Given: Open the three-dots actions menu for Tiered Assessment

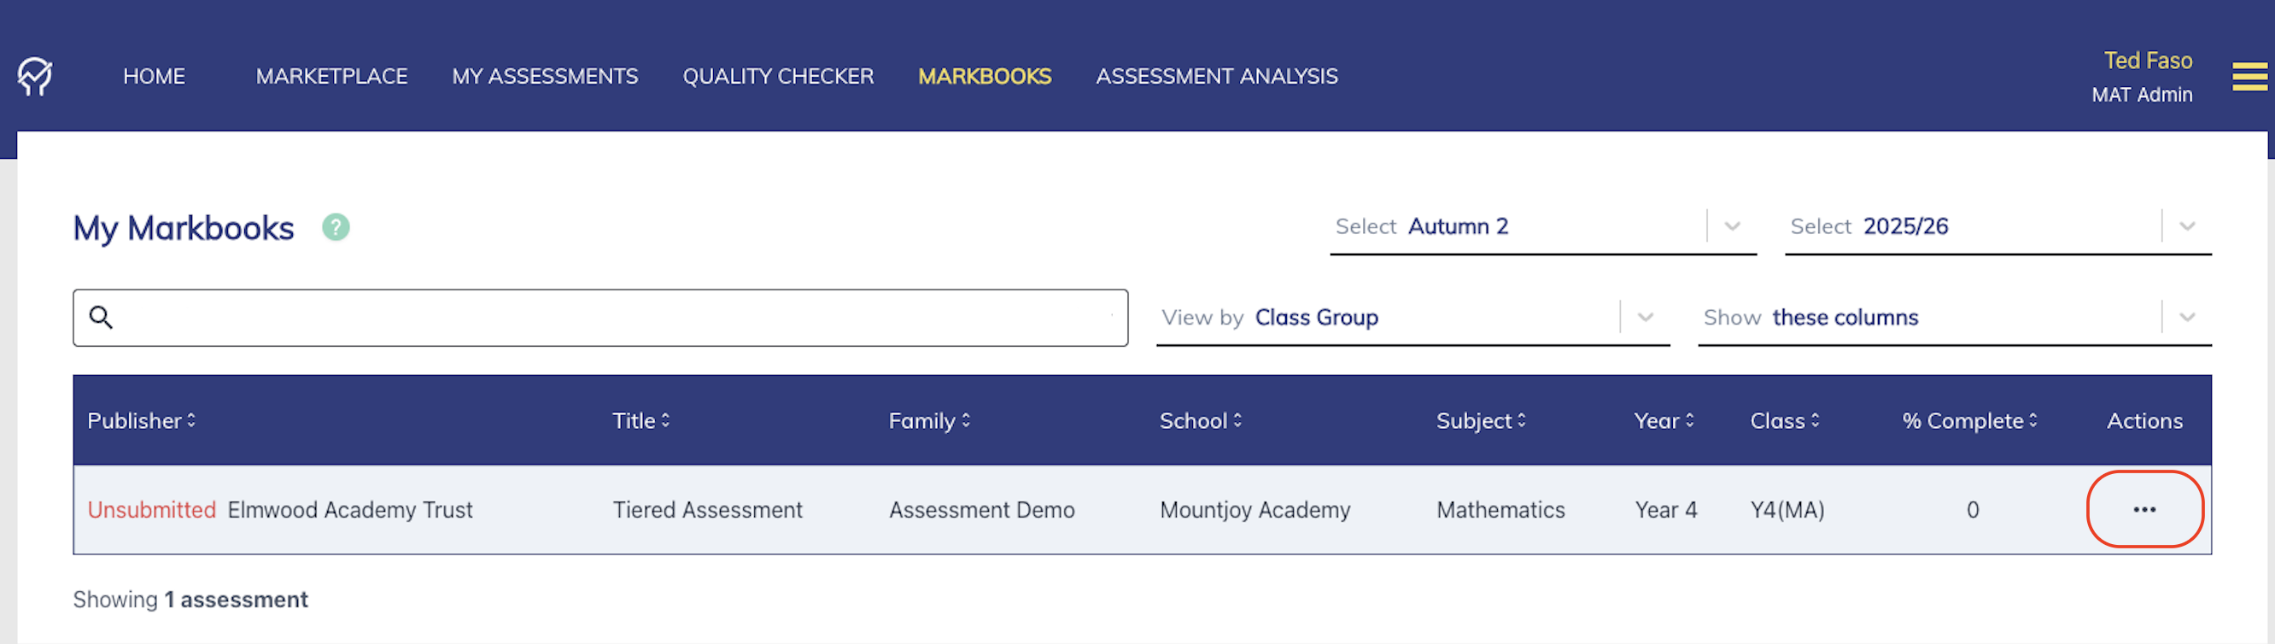Looking at the screenshot, I should [x=2143, y=510].
